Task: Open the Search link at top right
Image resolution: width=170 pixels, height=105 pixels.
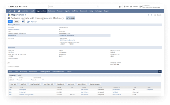Action: click(159, 15)
